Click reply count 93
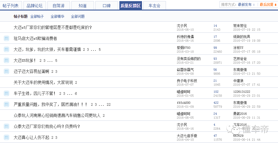Viewport: 278px width, 143px height. pyautogui.click(x=215, y=59)
